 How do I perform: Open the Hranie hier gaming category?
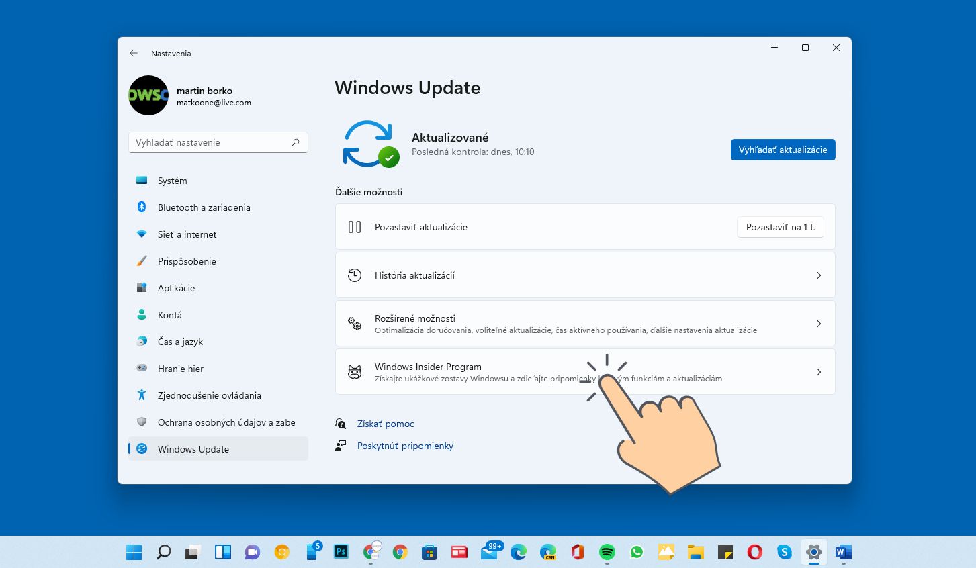pos(218,369)
